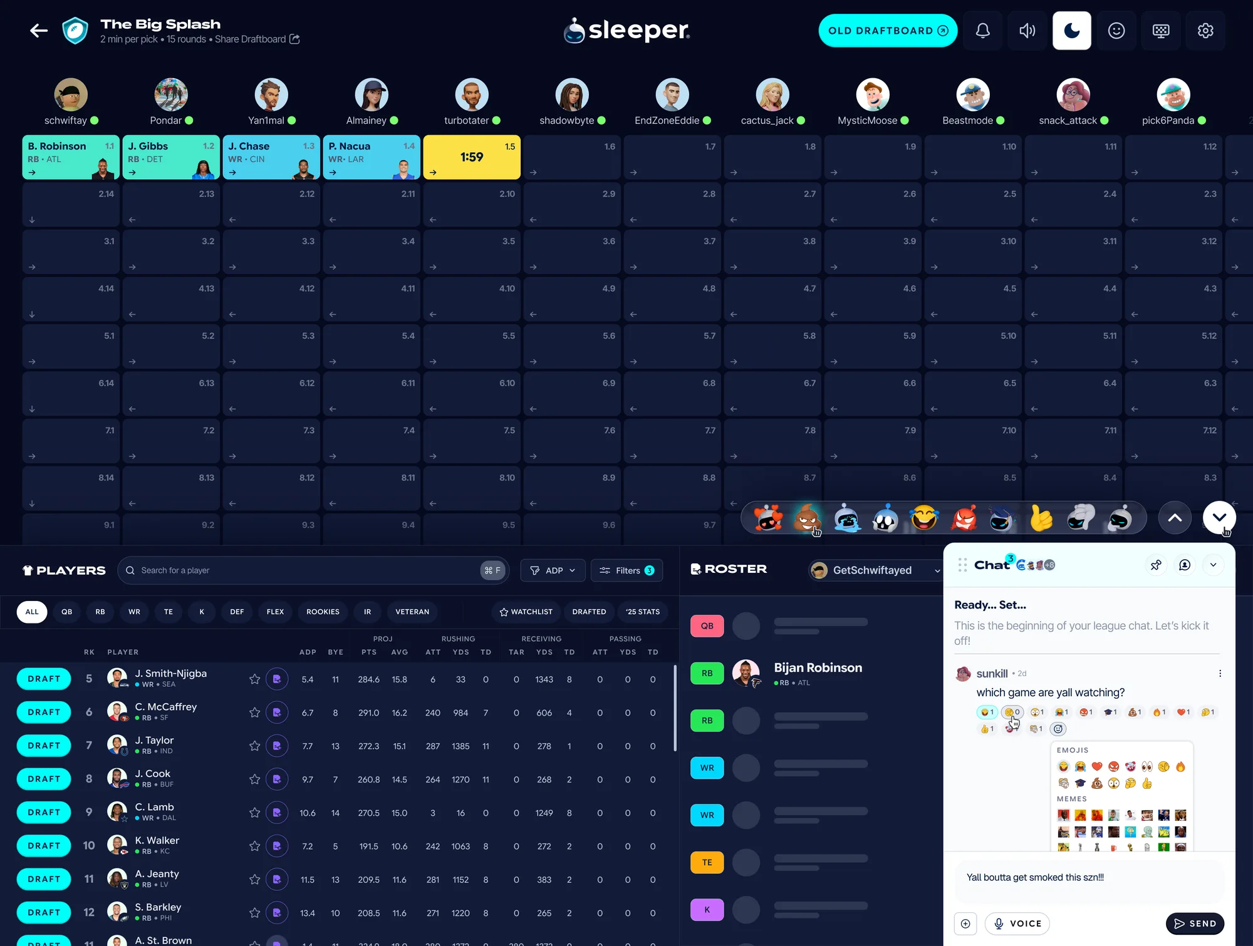Click the OLD DRAFTBOARD button
Screen dimensions: 1253x946
click(x=888, y=31)
